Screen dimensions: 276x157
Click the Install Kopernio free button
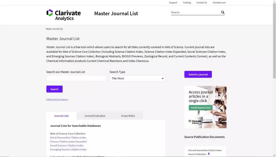pos(201,108)
